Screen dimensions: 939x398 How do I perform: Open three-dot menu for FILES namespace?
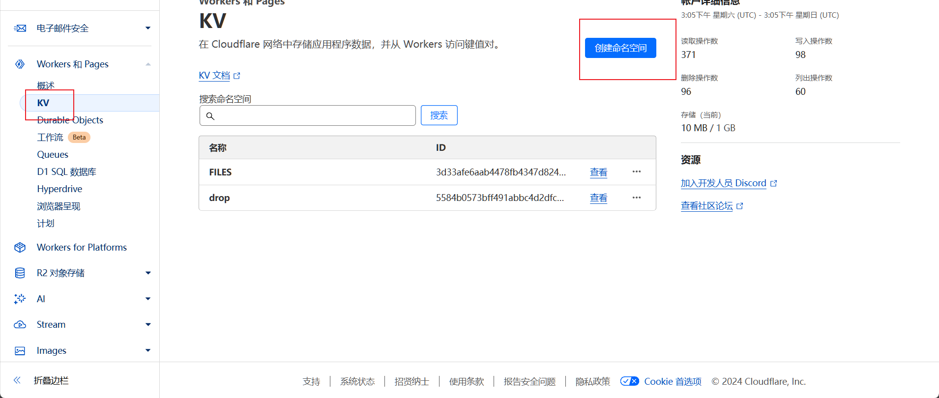[x=637, y=172]
